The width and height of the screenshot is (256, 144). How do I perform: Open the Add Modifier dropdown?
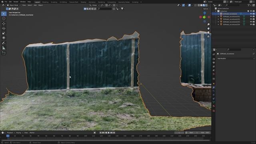(x=236, y=58)
